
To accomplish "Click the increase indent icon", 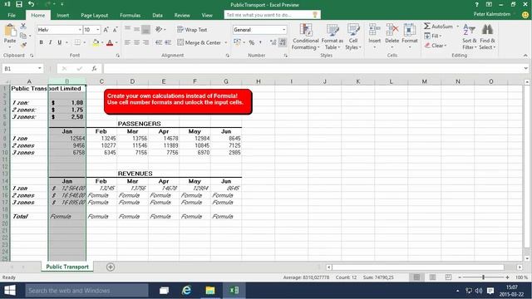I will (x=168, y=42).
